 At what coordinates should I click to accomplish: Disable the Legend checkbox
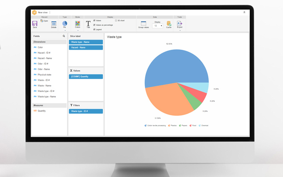point(94,29)
